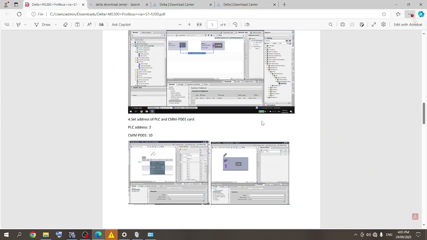Open the PDF table of contents panel
This screenshot has width=427, height=240.
point(7,24)
